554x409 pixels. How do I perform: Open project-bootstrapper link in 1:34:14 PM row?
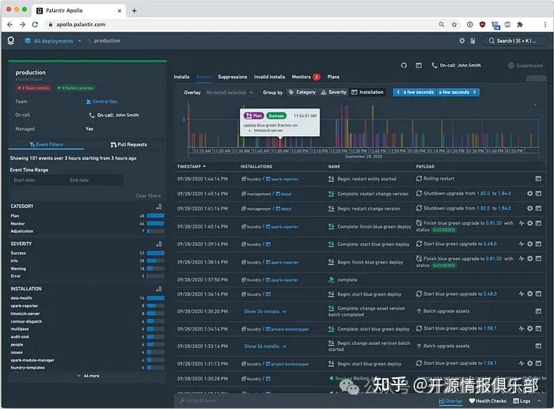click(x=287, y=329)
